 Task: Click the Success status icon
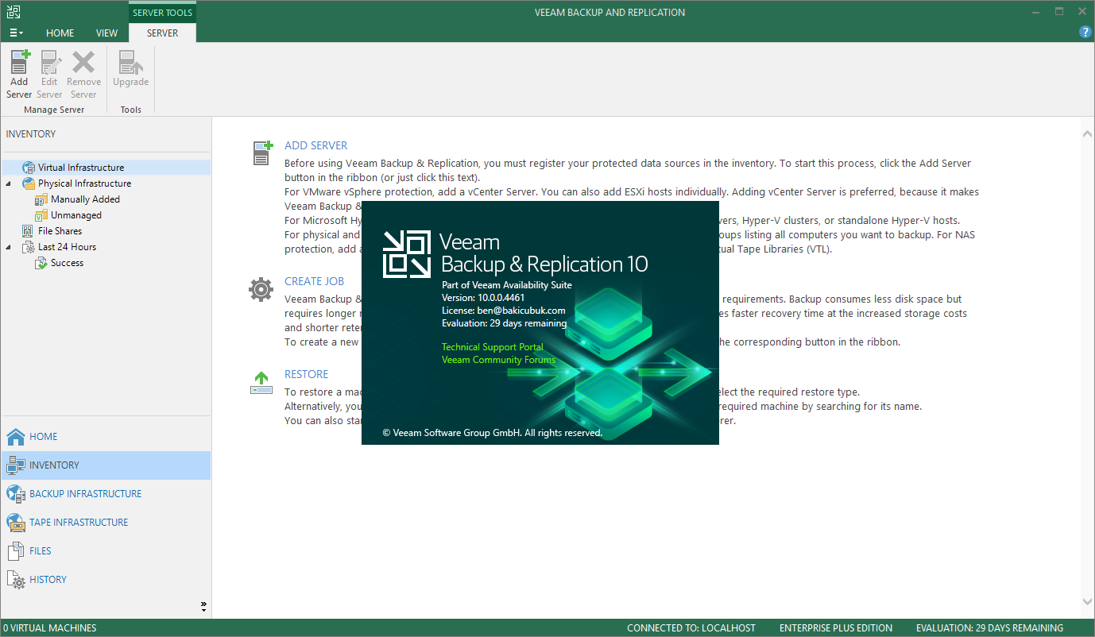click(x=41, y=263)
